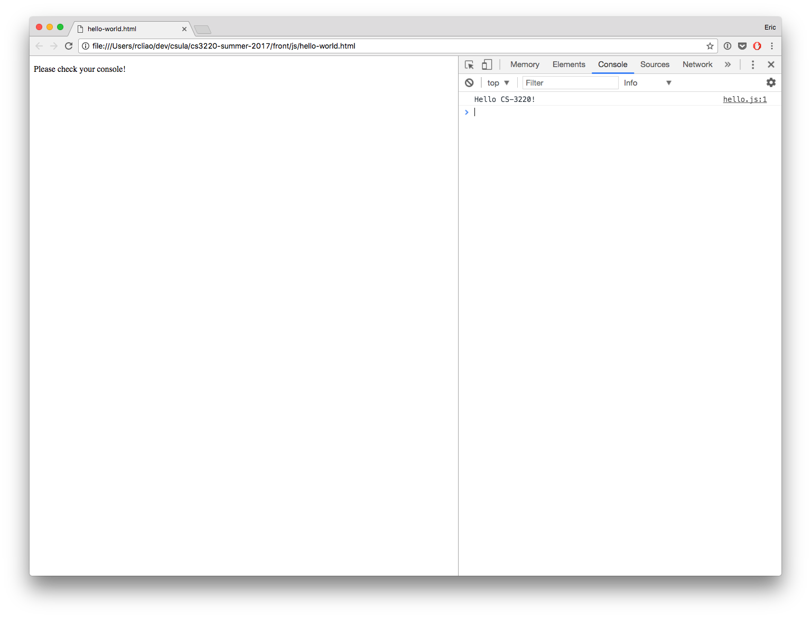View site information icon in address bar

coord(86,46)
